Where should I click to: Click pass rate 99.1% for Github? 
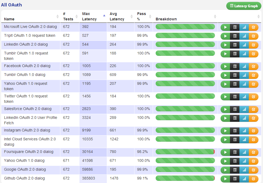pos(143,178)
